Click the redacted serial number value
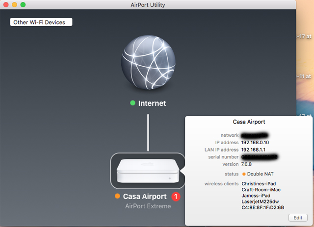The height and width of the screenshot is (227, 314). pos(260,157)
